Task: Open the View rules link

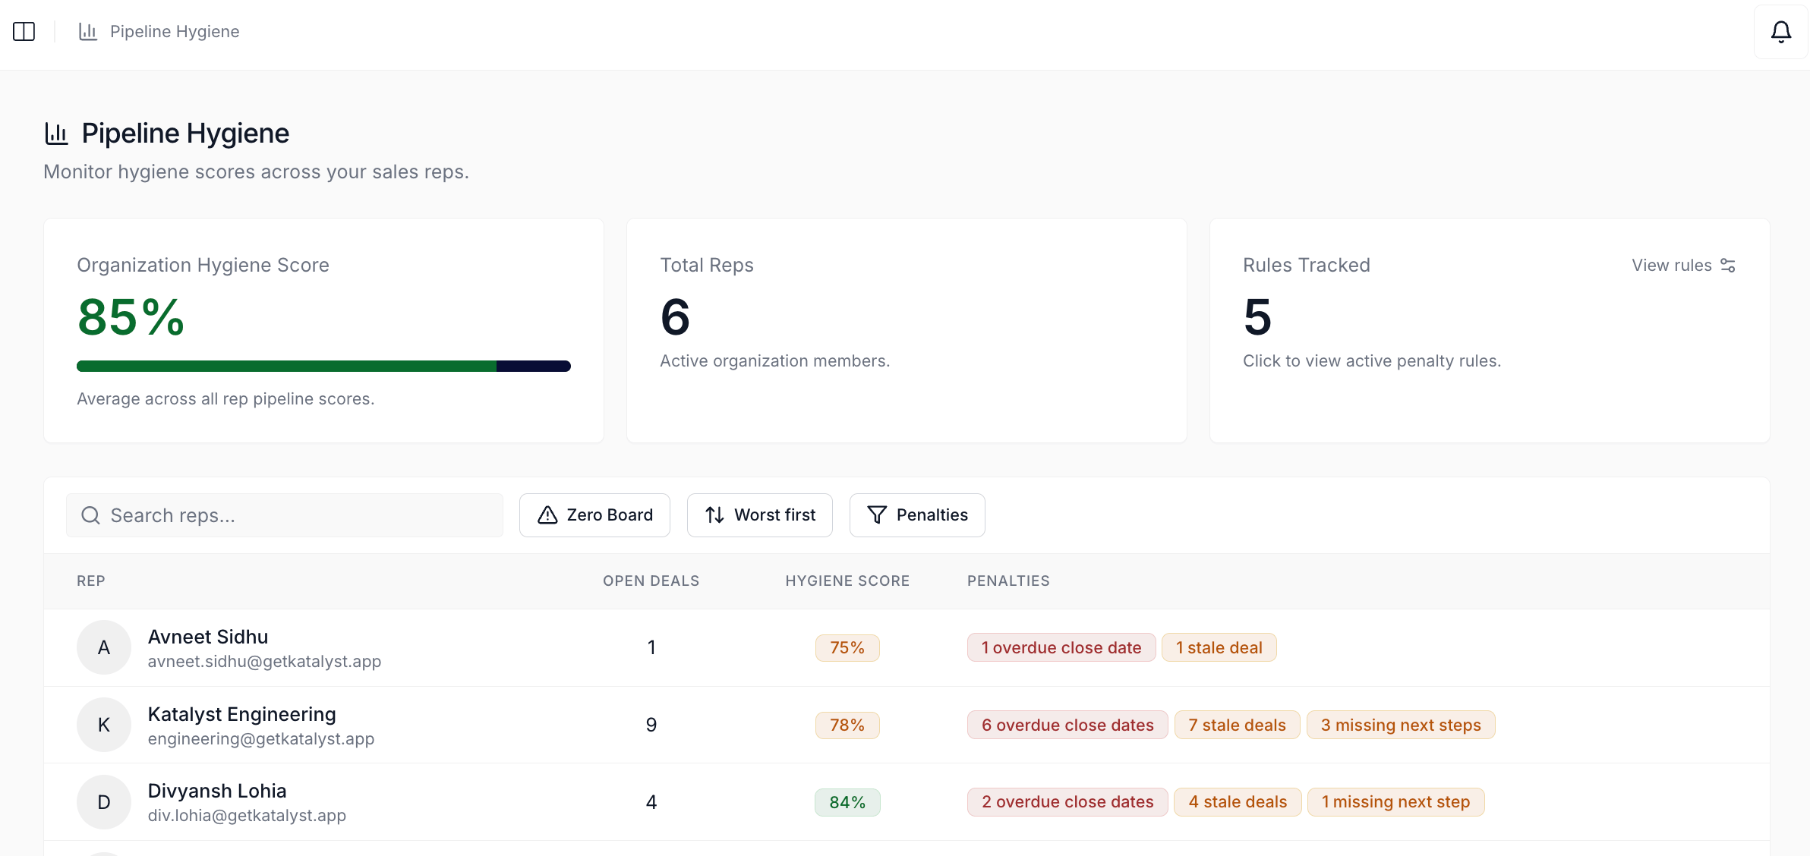Action: 1683,265
